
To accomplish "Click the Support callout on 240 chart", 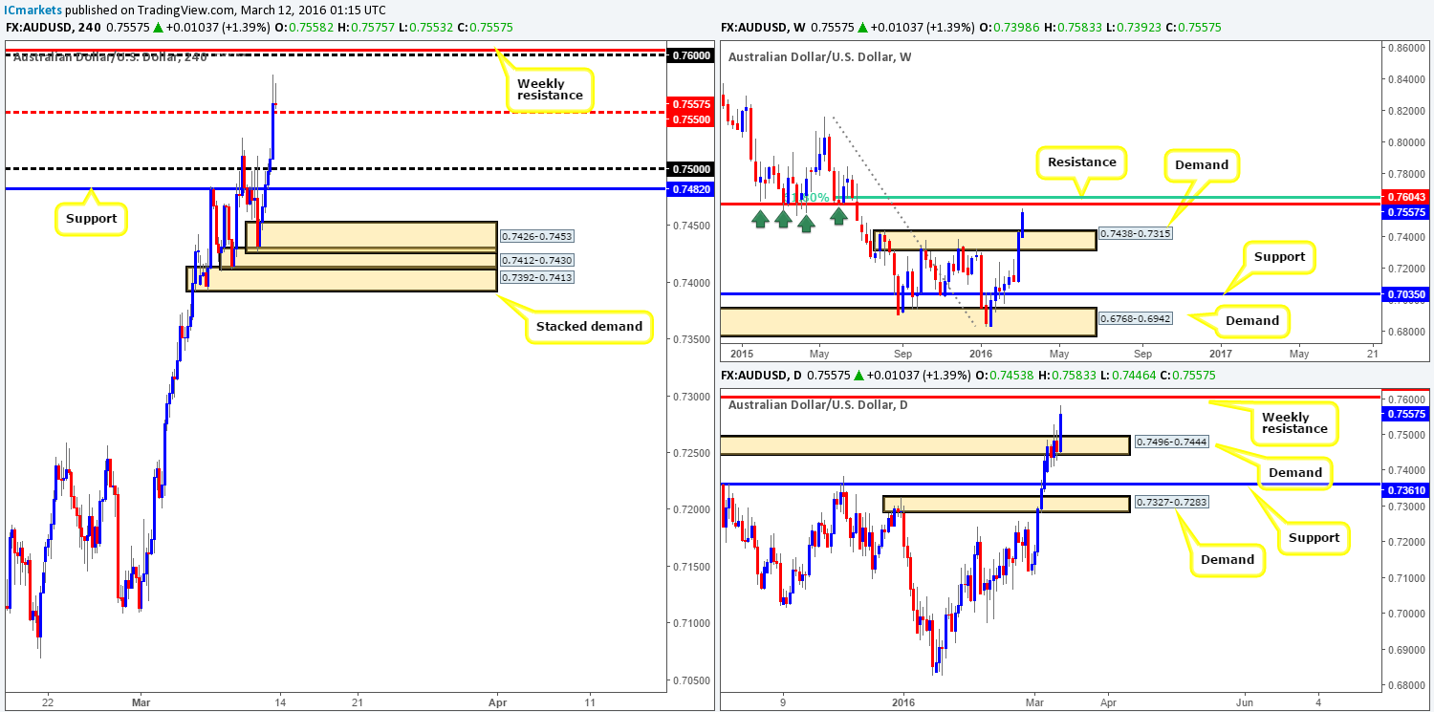I will click(x=91, y=219).
